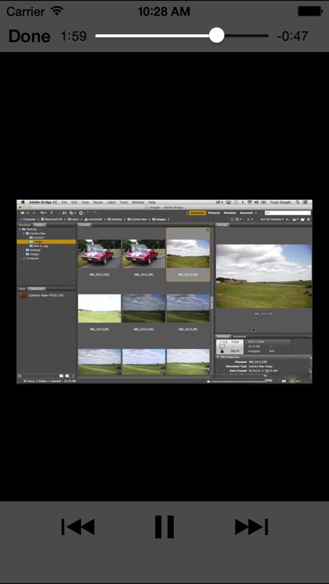Open the Stacks menu
Viewport: 329px width, 584px height.
[x=97, y=202]
